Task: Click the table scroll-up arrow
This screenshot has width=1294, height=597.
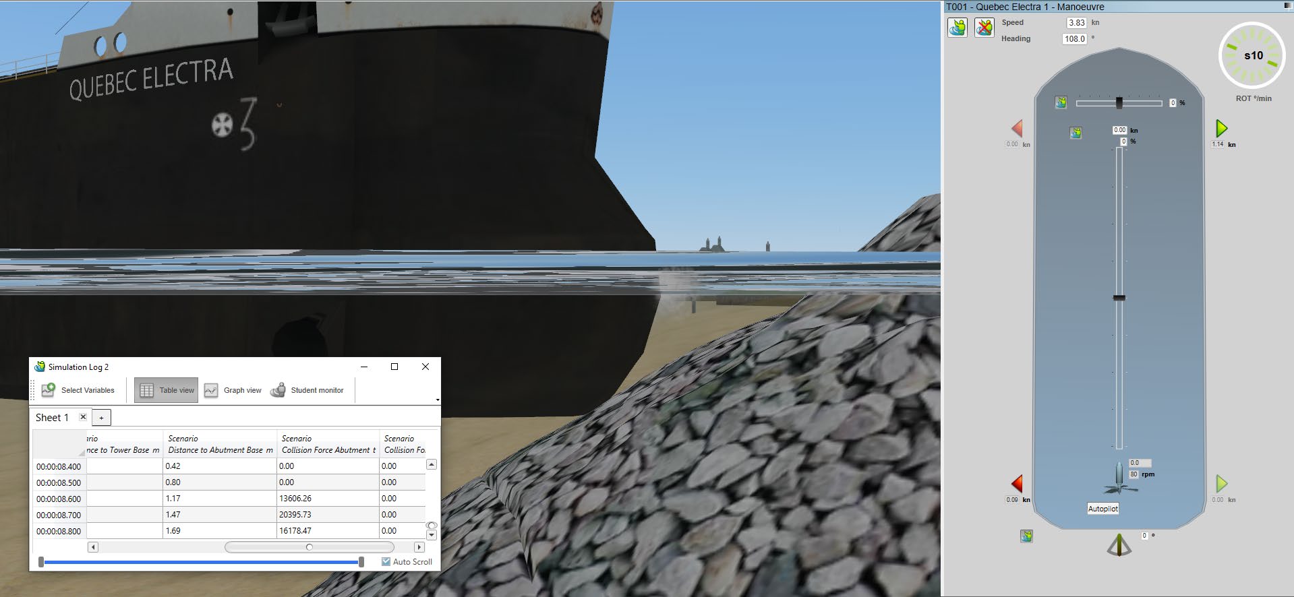Action: pyautogui.click(x=432, y=464)
